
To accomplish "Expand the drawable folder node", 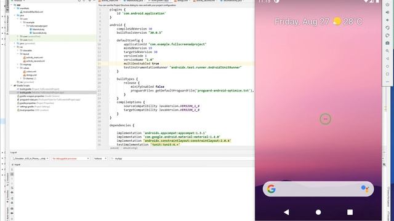I will (18, 50).
